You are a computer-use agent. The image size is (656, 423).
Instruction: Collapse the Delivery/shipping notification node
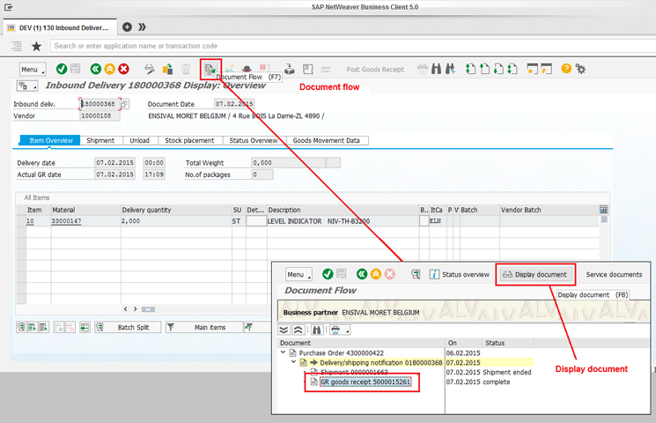click(x=293, y=362)
